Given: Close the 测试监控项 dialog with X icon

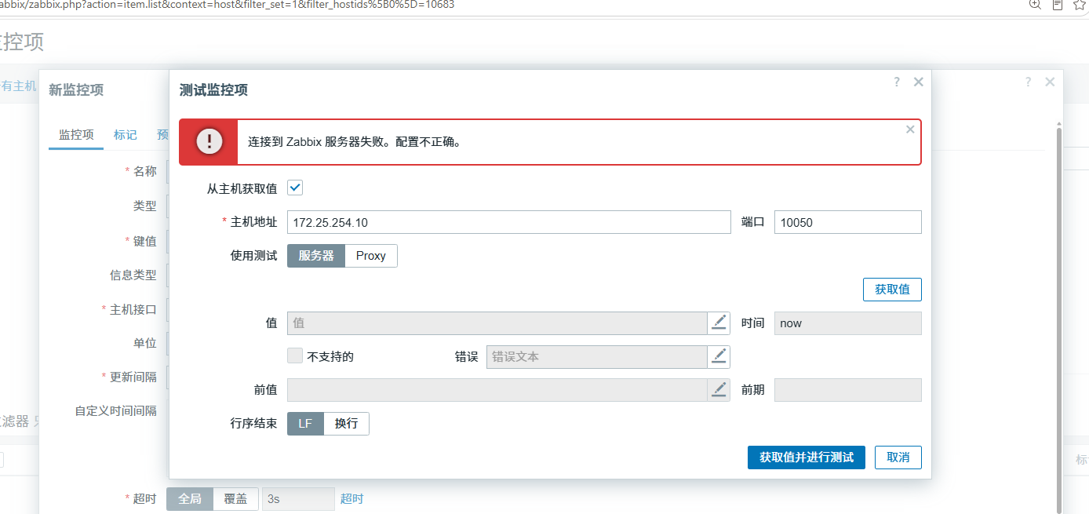Looking at the screenshot, I should click(919, 82).
